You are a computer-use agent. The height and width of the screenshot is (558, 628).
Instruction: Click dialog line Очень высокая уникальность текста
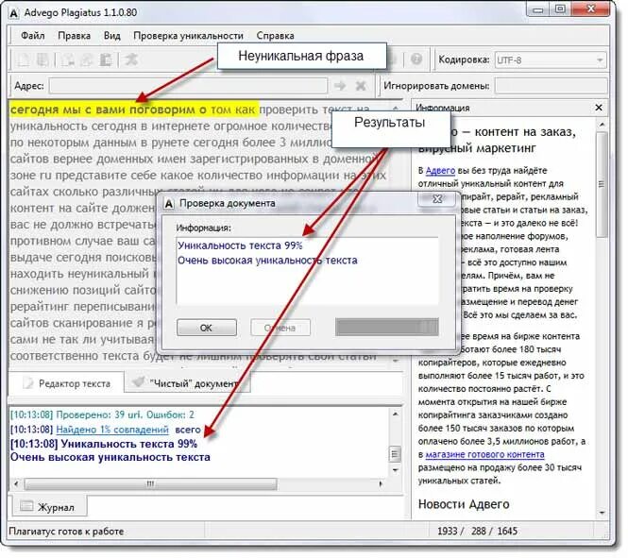(267, 261)
